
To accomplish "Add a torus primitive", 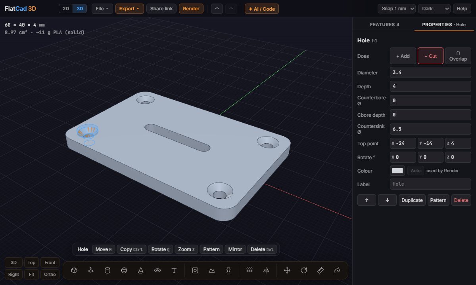I will click(x=157, y=270).
